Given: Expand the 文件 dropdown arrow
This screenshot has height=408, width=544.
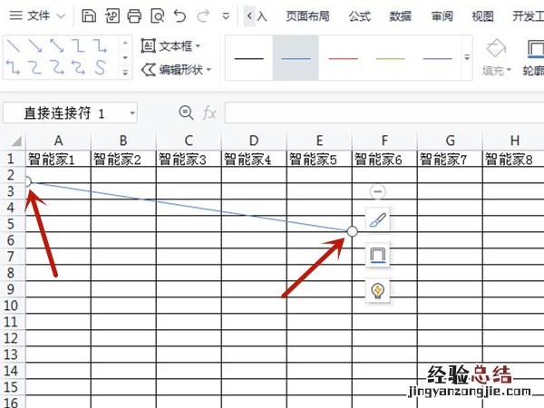Looking at the screenshot, I should [x=61, y=16].
